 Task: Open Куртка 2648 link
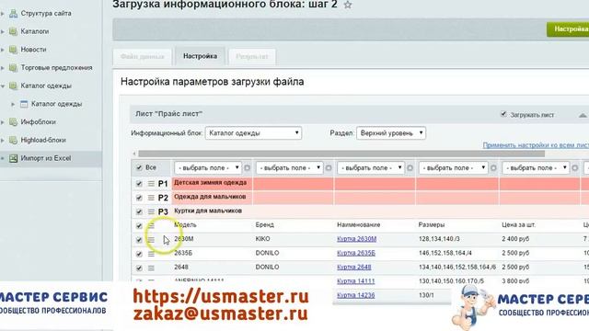coord(353,267)
